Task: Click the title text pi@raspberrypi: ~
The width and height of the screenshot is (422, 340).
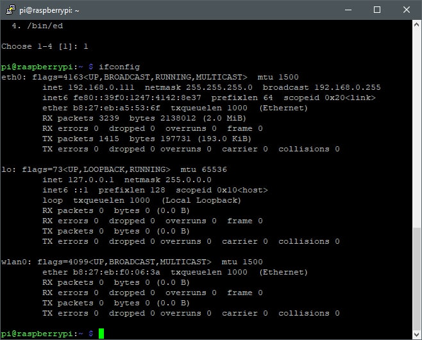Action: 49,10
